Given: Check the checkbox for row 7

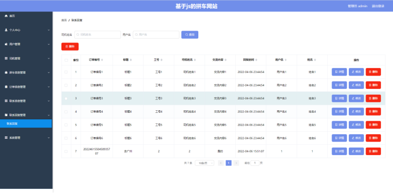Looking at the screenshot, I should click(66, 151).
